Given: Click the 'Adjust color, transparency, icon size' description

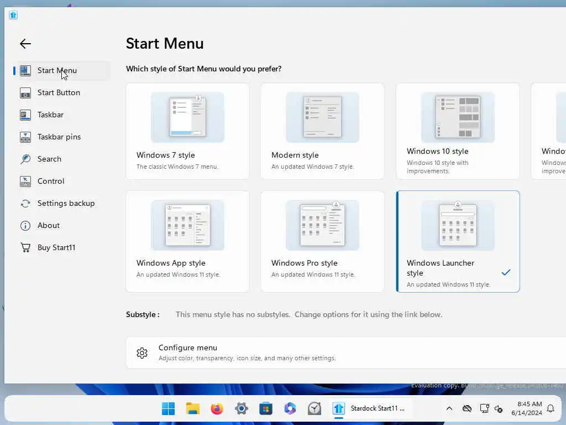Looking at the screenshot, I should coord(247,358).
